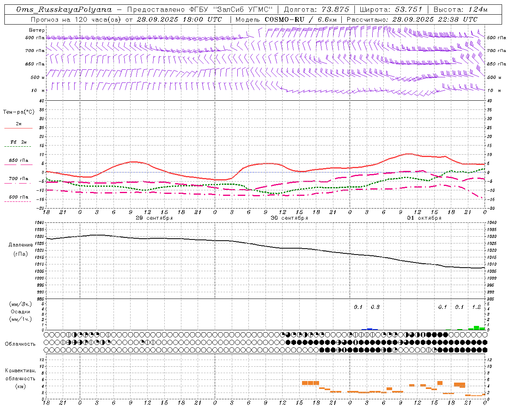Select the date label 30 сентября
Viewport: 508px width, 406px height.
(x=289, y=218)
